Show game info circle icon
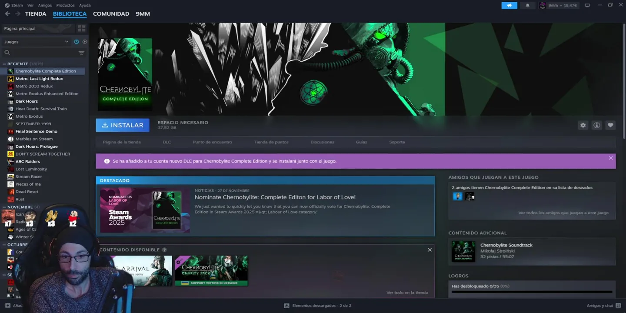Image resolution: width=626 pixels, height=313 pixels. click(597, 125)
